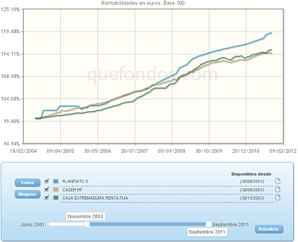Uncheck CAJA EXTREMADURA RENTA FIJA checkbox
The height and width of the screenshot is (242, 298).
click(x=47, y=197)
